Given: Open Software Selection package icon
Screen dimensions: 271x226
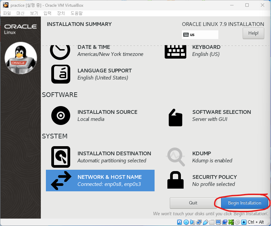Looking at the screenshot, I should [175, 118].
